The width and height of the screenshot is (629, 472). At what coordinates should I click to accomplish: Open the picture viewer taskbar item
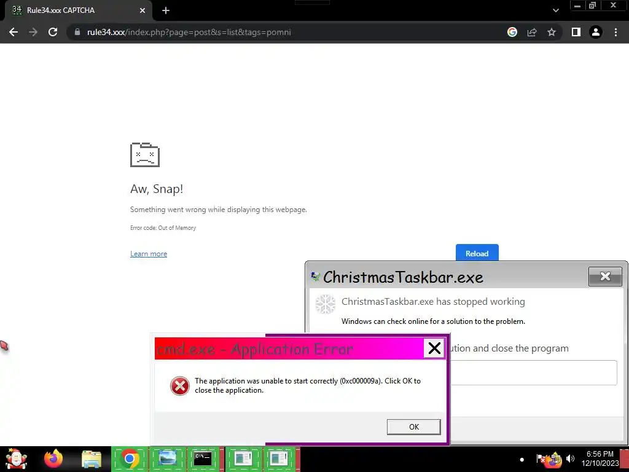pyautogui.click(x=167, y=459)
